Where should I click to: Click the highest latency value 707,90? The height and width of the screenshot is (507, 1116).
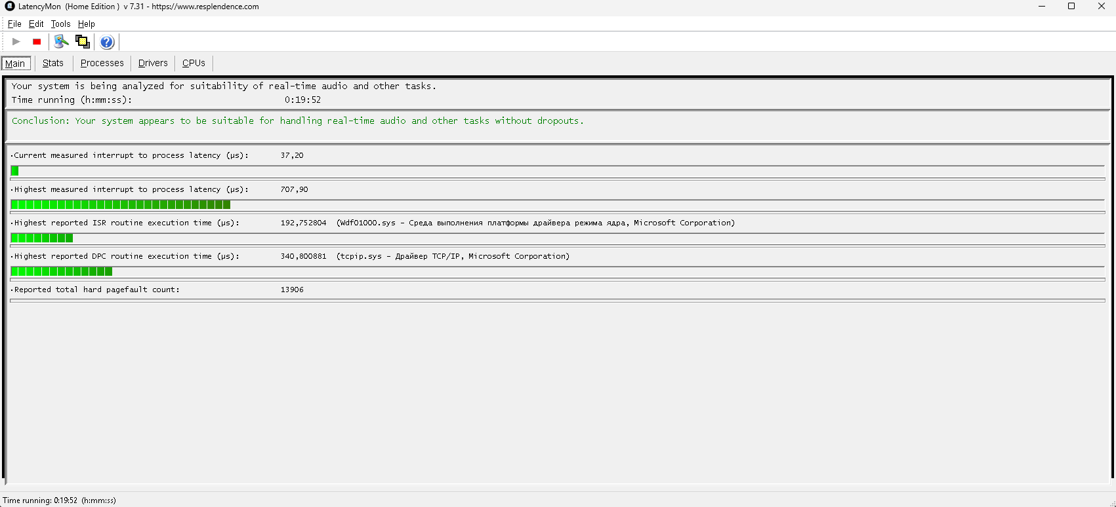coord(294,190)
